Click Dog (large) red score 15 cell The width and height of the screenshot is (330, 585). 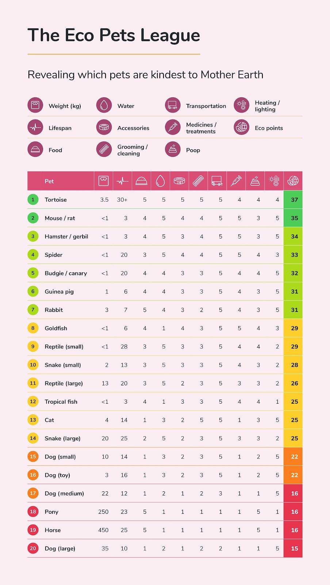click(x=293, y=548)
